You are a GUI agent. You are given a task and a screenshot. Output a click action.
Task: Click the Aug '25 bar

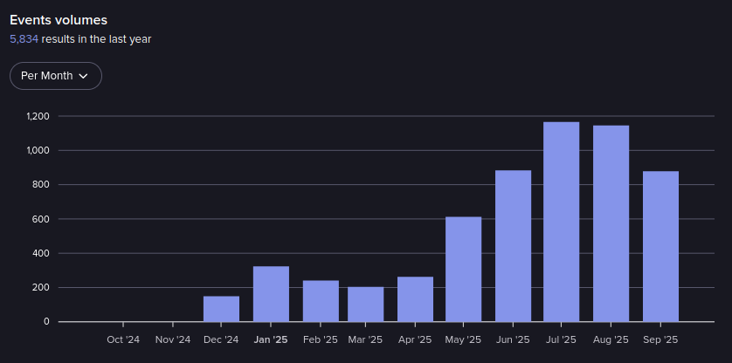[x=611, y=223]
